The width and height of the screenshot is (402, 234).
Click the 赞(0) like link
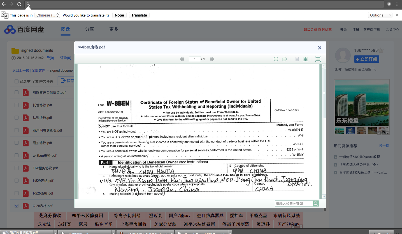(x=50, y=58)
